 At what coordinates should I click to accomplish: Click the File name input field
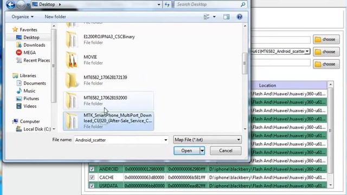119,140
